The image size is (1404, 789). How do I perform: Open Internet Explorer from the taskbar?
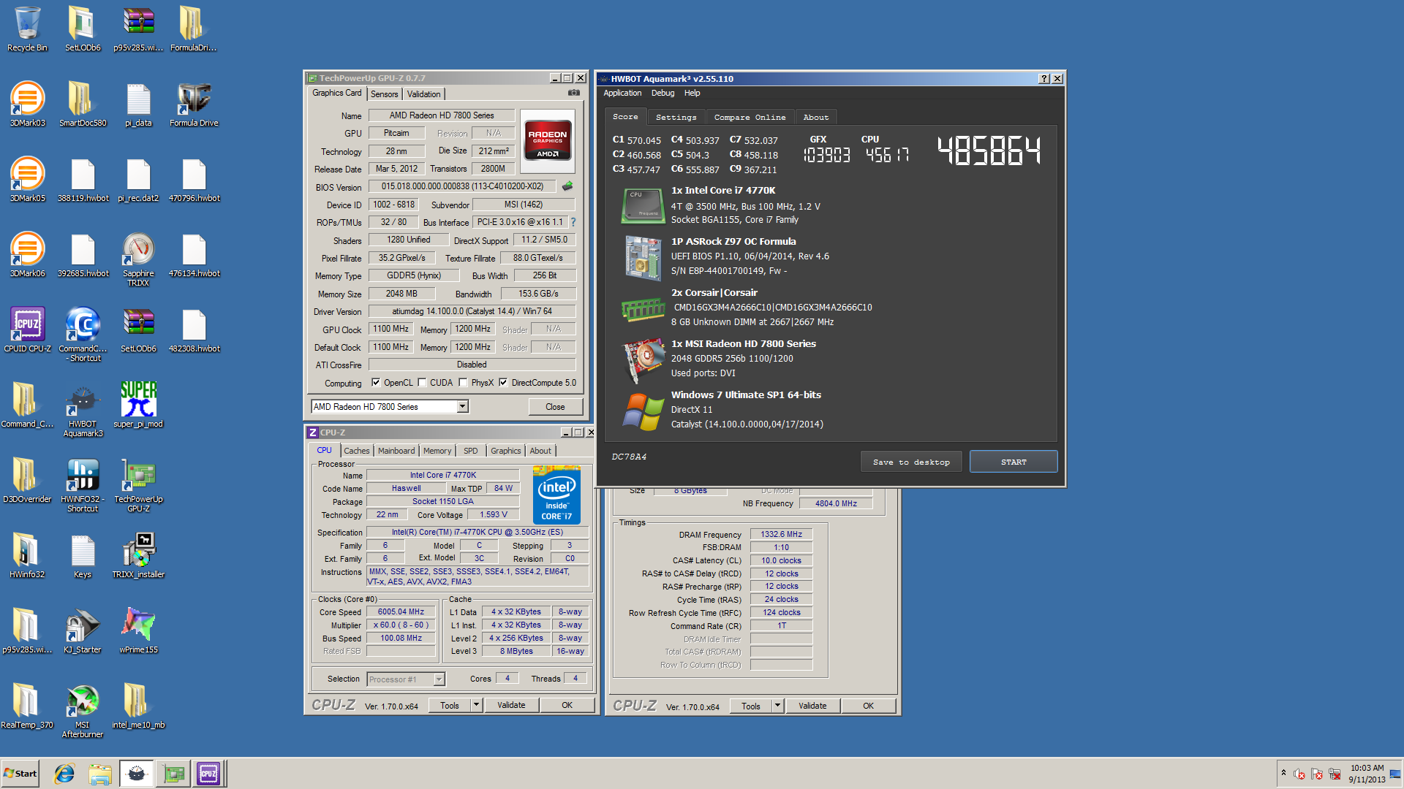[64, 774]
